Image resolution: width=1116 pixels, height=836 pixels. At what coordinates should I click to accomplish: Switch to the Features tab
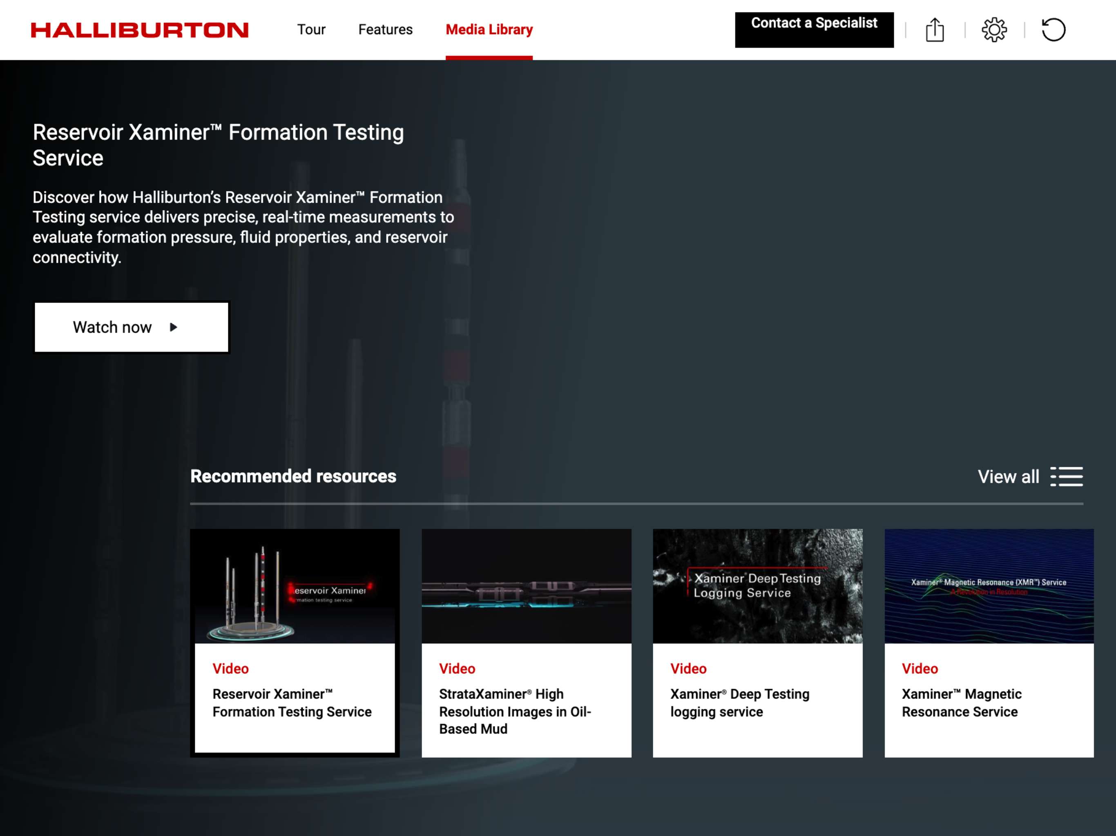(x=386, y=30)
